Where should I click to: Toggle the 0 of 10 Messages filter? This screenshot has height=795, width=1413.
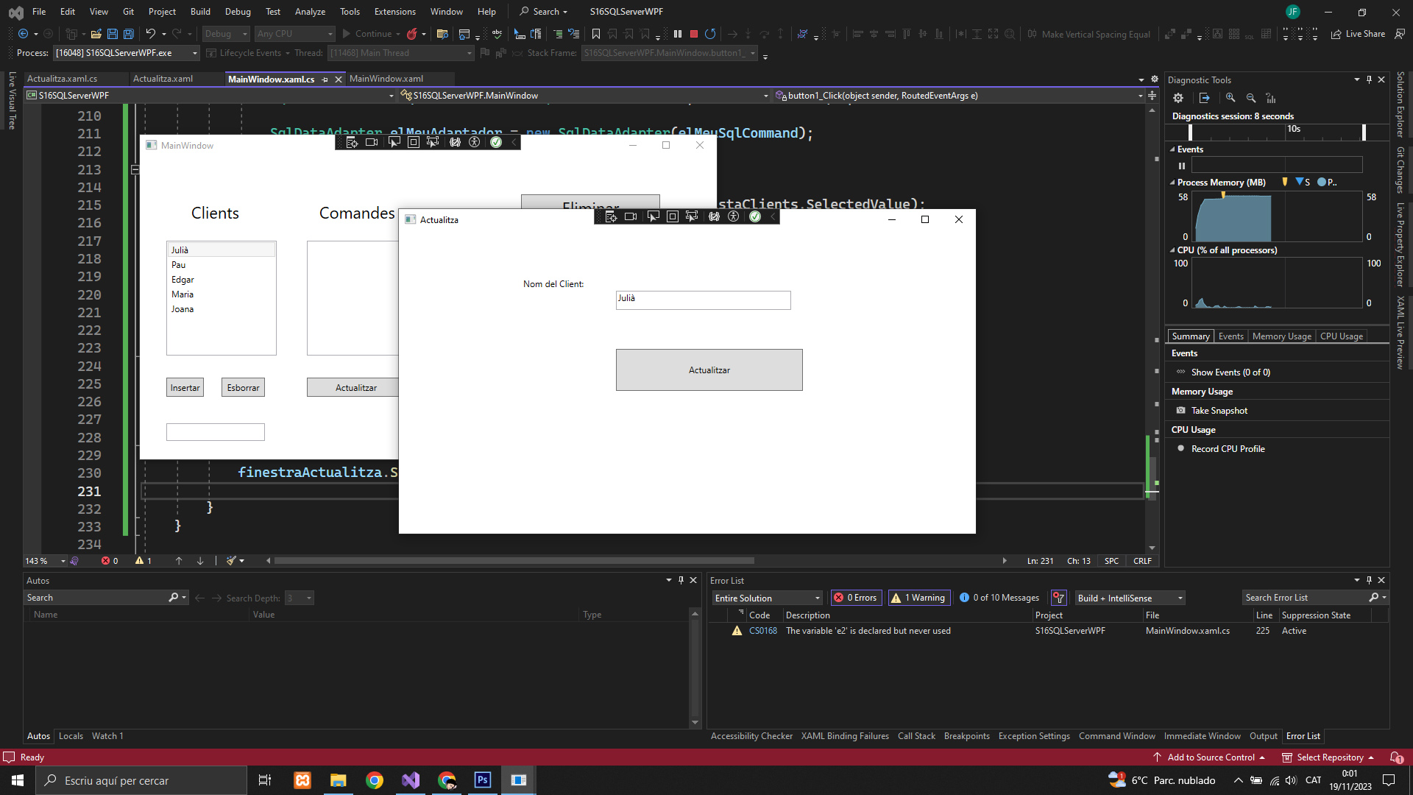coord(999,598)
